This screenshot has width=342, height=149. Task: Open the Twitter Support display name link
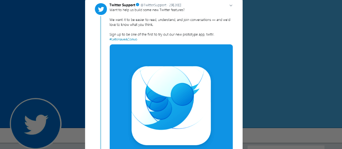pyautogui.click(x=122, y=5)
